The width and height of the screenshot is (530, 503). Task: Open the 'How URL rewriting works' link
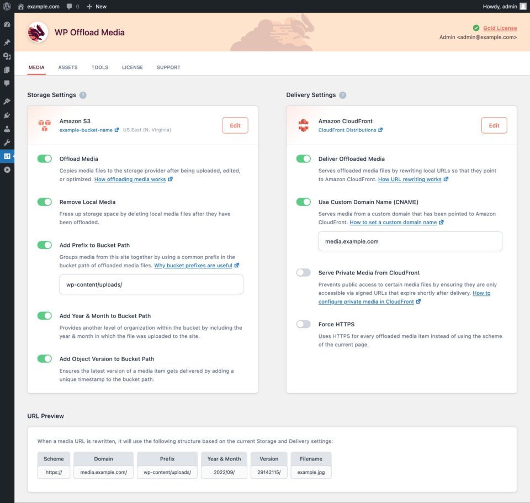410,179
